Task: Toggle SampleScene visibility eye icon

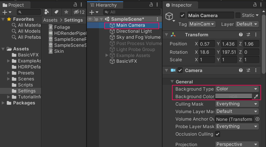Action: pyautogui.click(x=90, y=19)
